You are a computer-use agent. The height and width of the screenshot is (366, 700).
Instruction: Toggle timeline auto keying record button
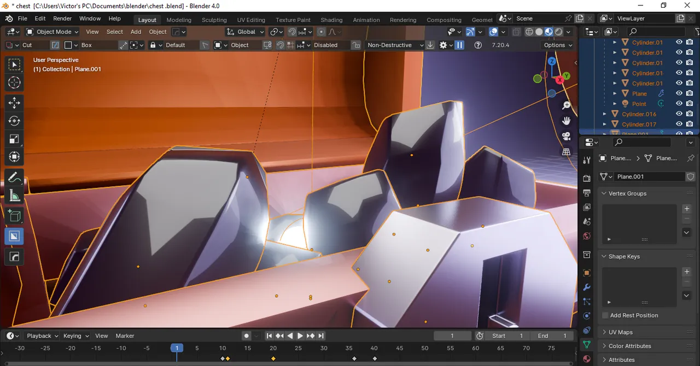(x=247, y=336)
